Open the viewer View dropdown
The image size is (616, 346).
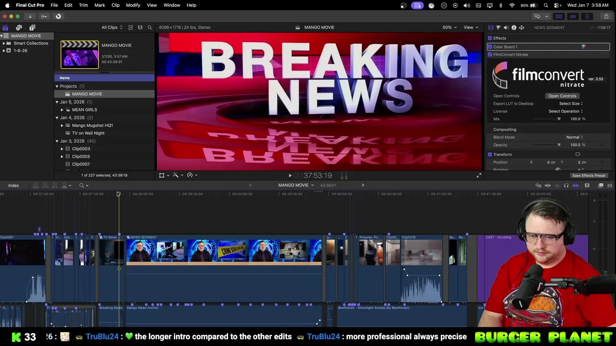470,27
